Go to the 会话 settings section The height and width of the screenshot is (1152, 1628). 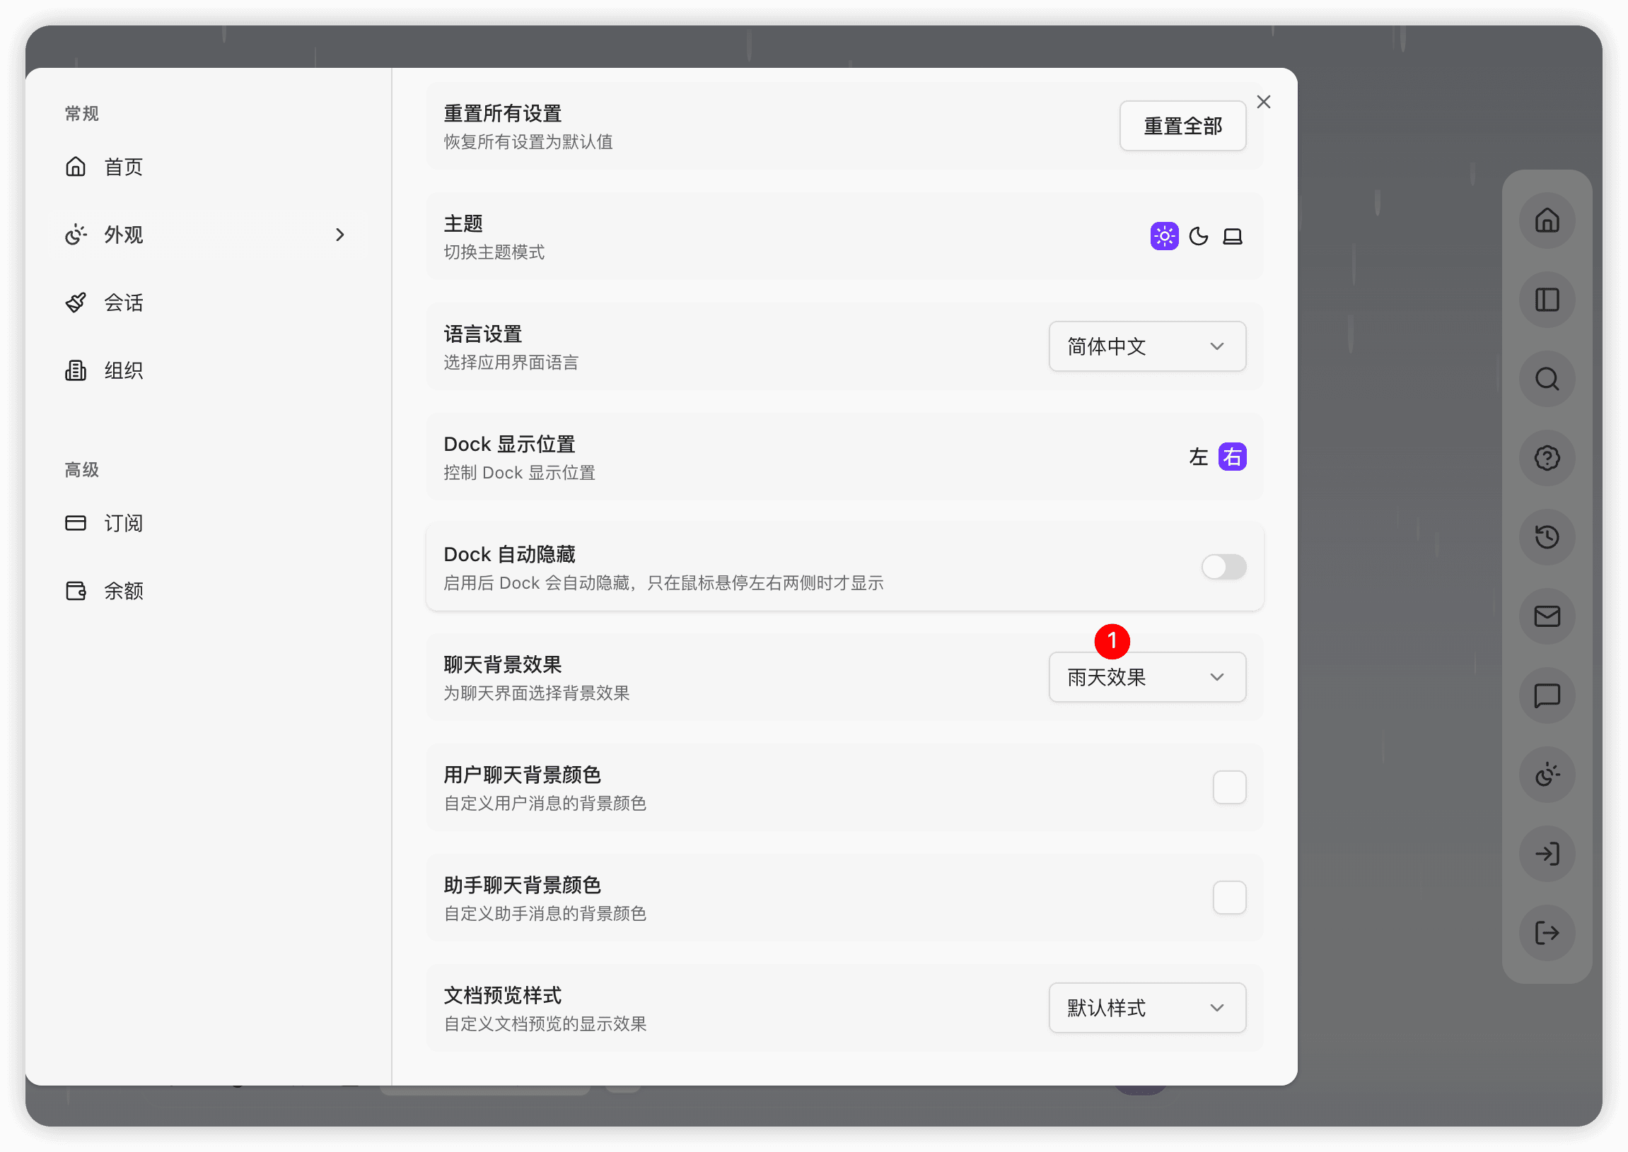pos(123,302)
